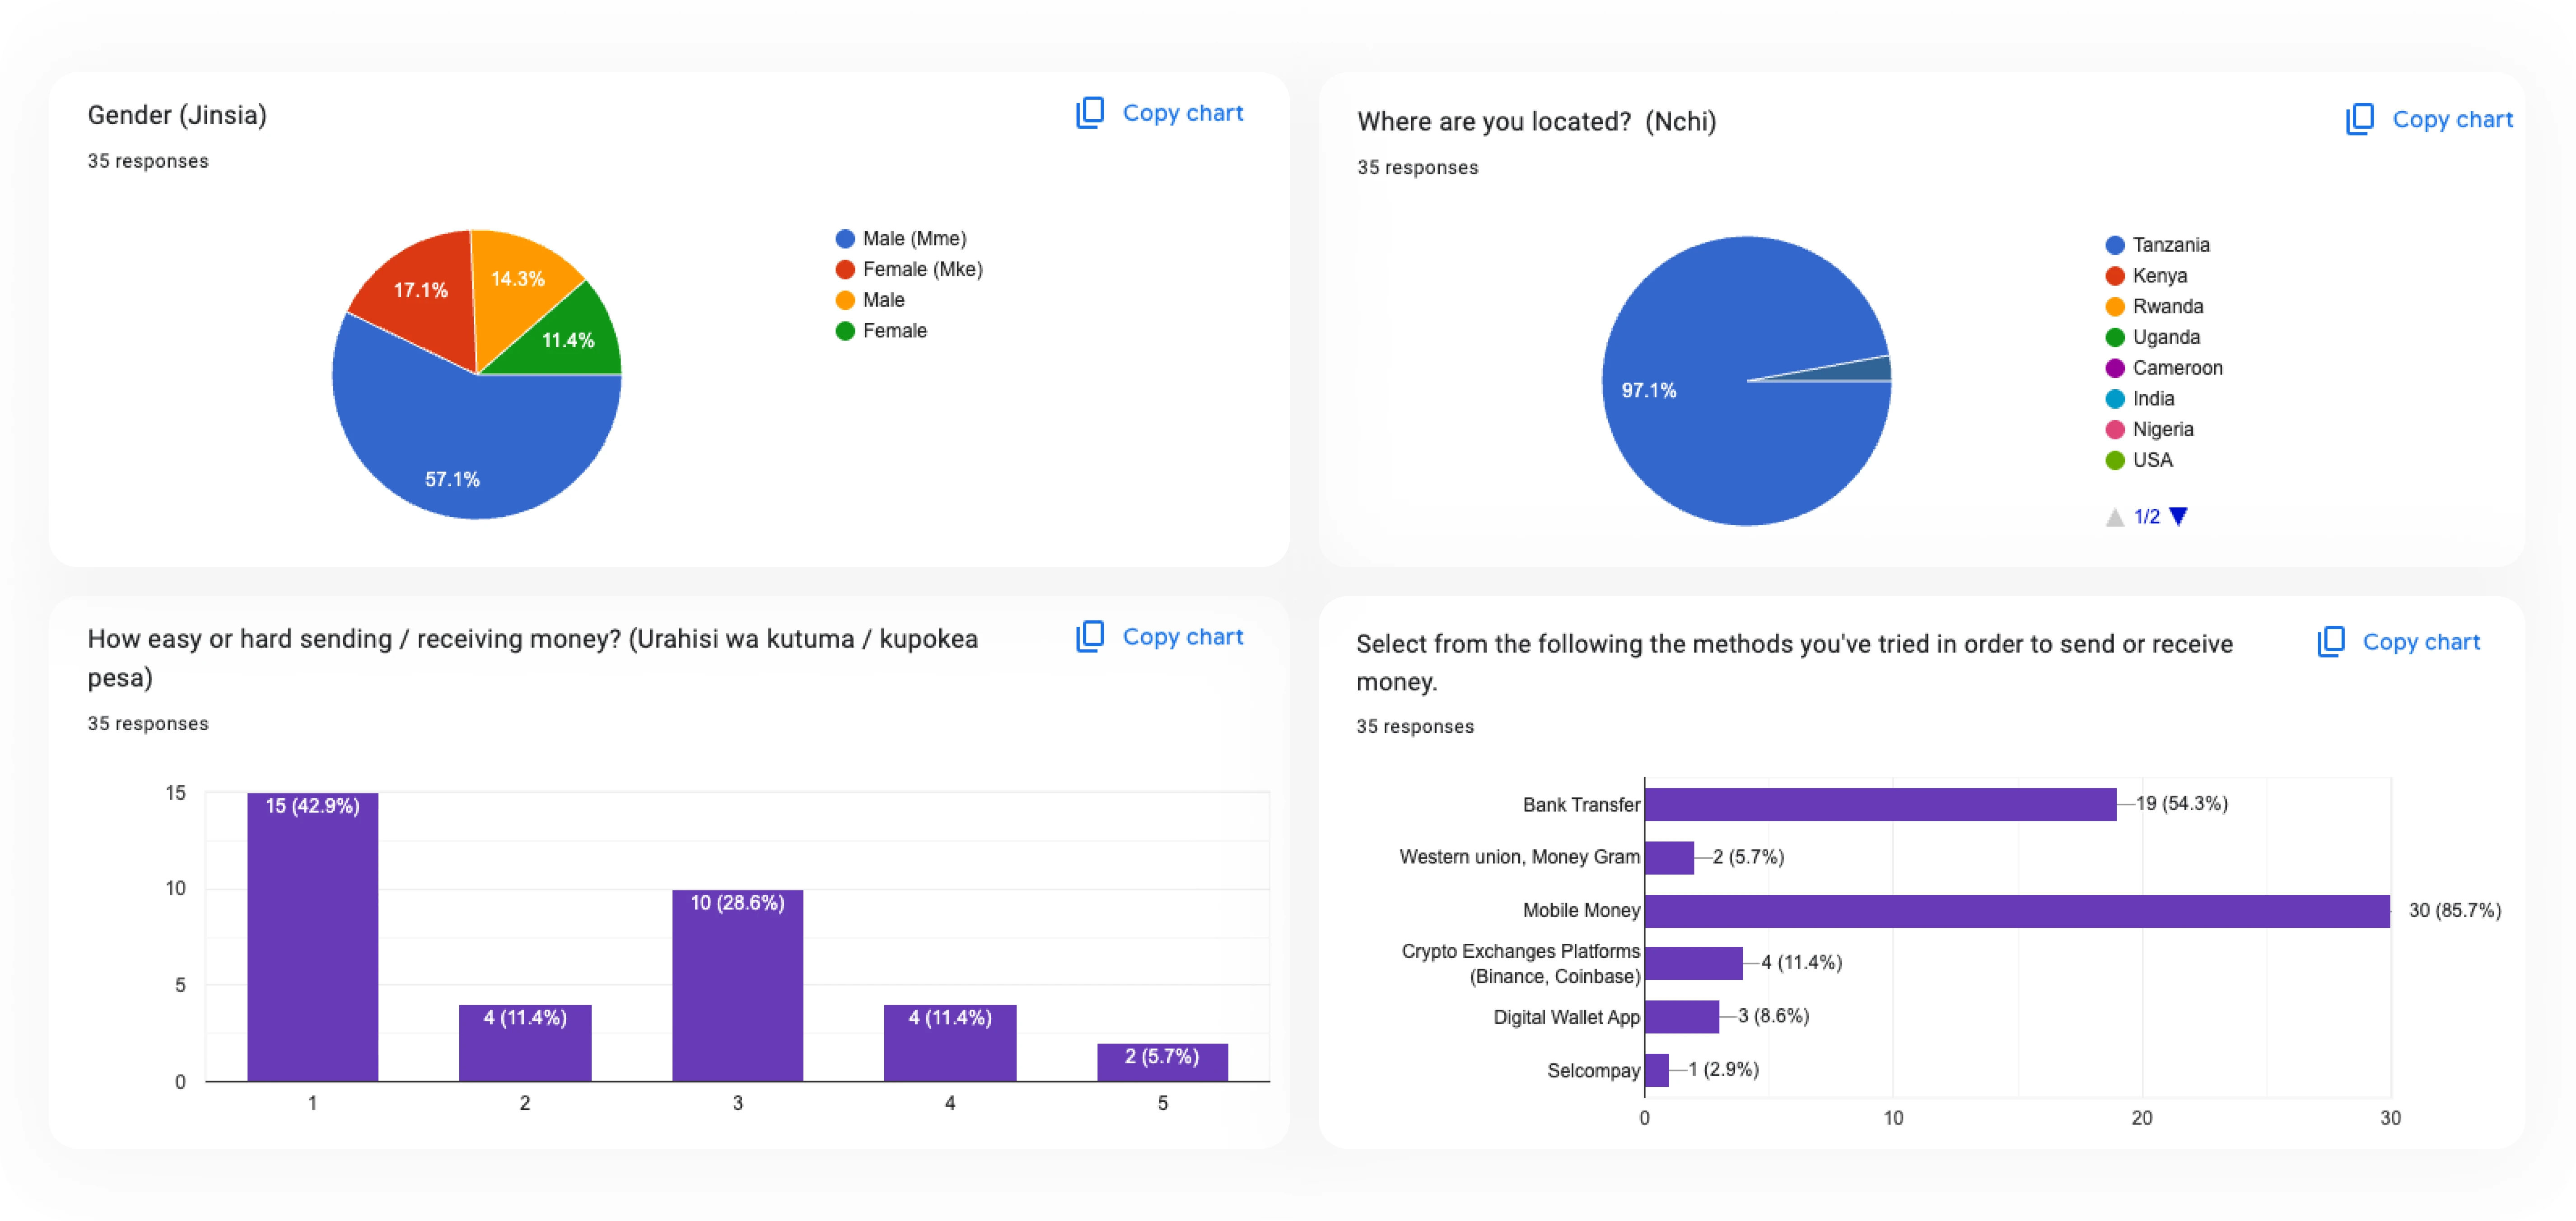Click Male (Mme) blue legend dot
The image size is (2576, 1221).
coord(845,239)
